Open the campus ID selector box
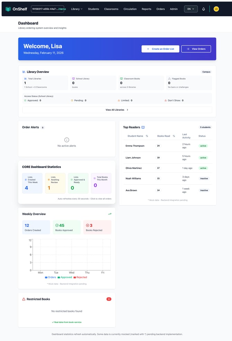232x341 pixels. pyautogui.click(x=47, y=9)
